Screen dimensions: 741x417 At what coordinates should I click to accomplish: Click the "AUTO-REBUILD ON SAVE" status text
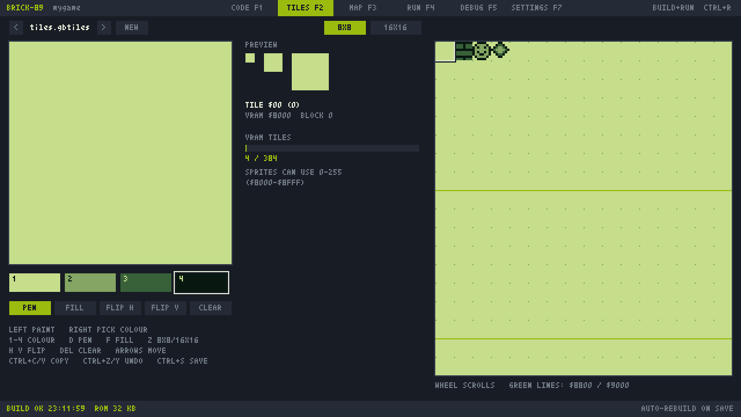pyautogui.click(x=687, y=408)
